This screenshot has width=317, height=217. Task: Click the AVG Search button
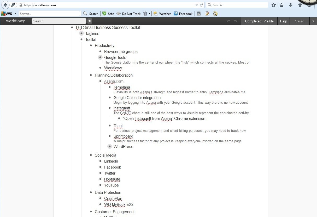pyautogui.click(x=91, y=14)
